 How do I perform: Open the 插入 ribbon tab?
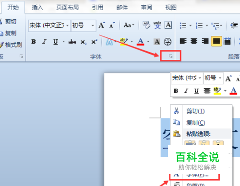[37, 7]
